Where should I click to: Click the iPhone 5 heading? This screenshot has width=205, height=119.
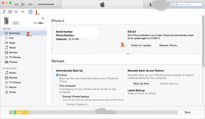tap(58, 21)
